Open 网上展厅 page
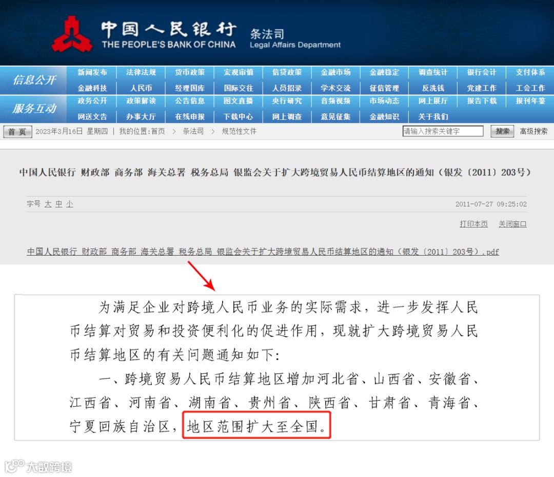Viewport: 554px width, 477px height. 433,101
